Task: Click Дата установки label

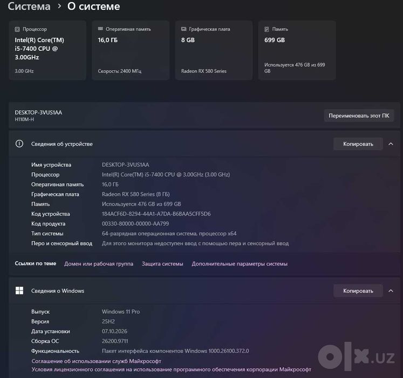Action: coord(50,331)
